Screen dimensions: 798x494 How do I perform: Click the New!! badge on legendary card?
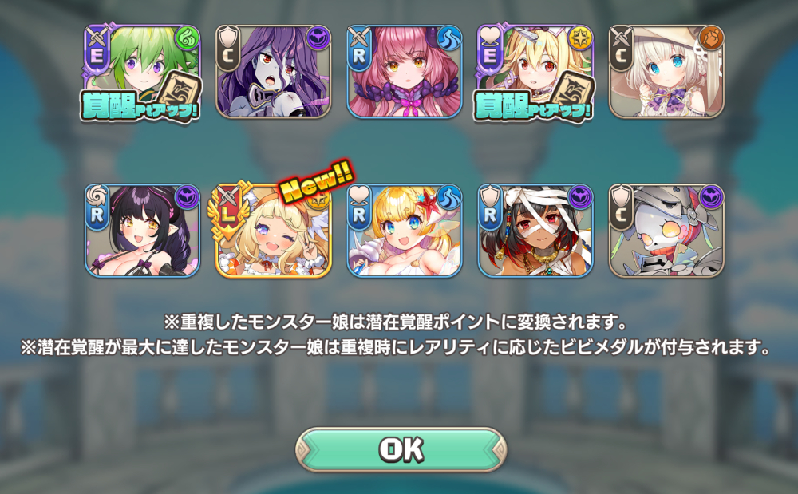tap(317, 181)
